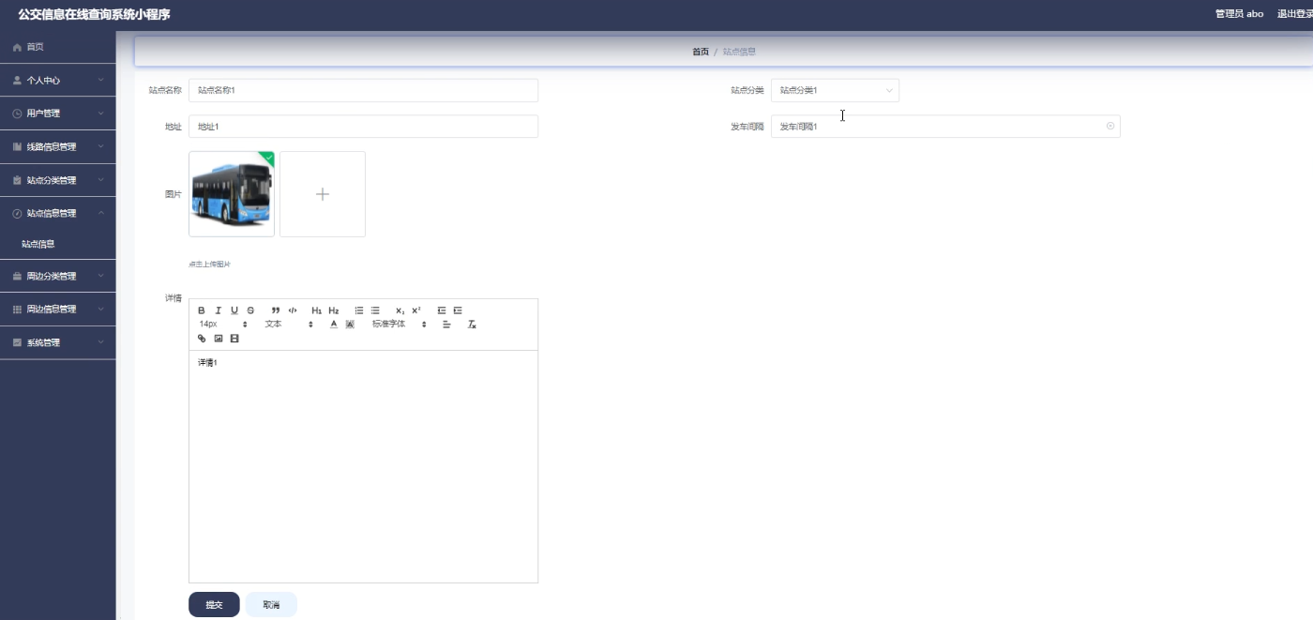Apply underline formatting to the details text
The width and height of the screenshot is (1313, 620).
(234, 310)
